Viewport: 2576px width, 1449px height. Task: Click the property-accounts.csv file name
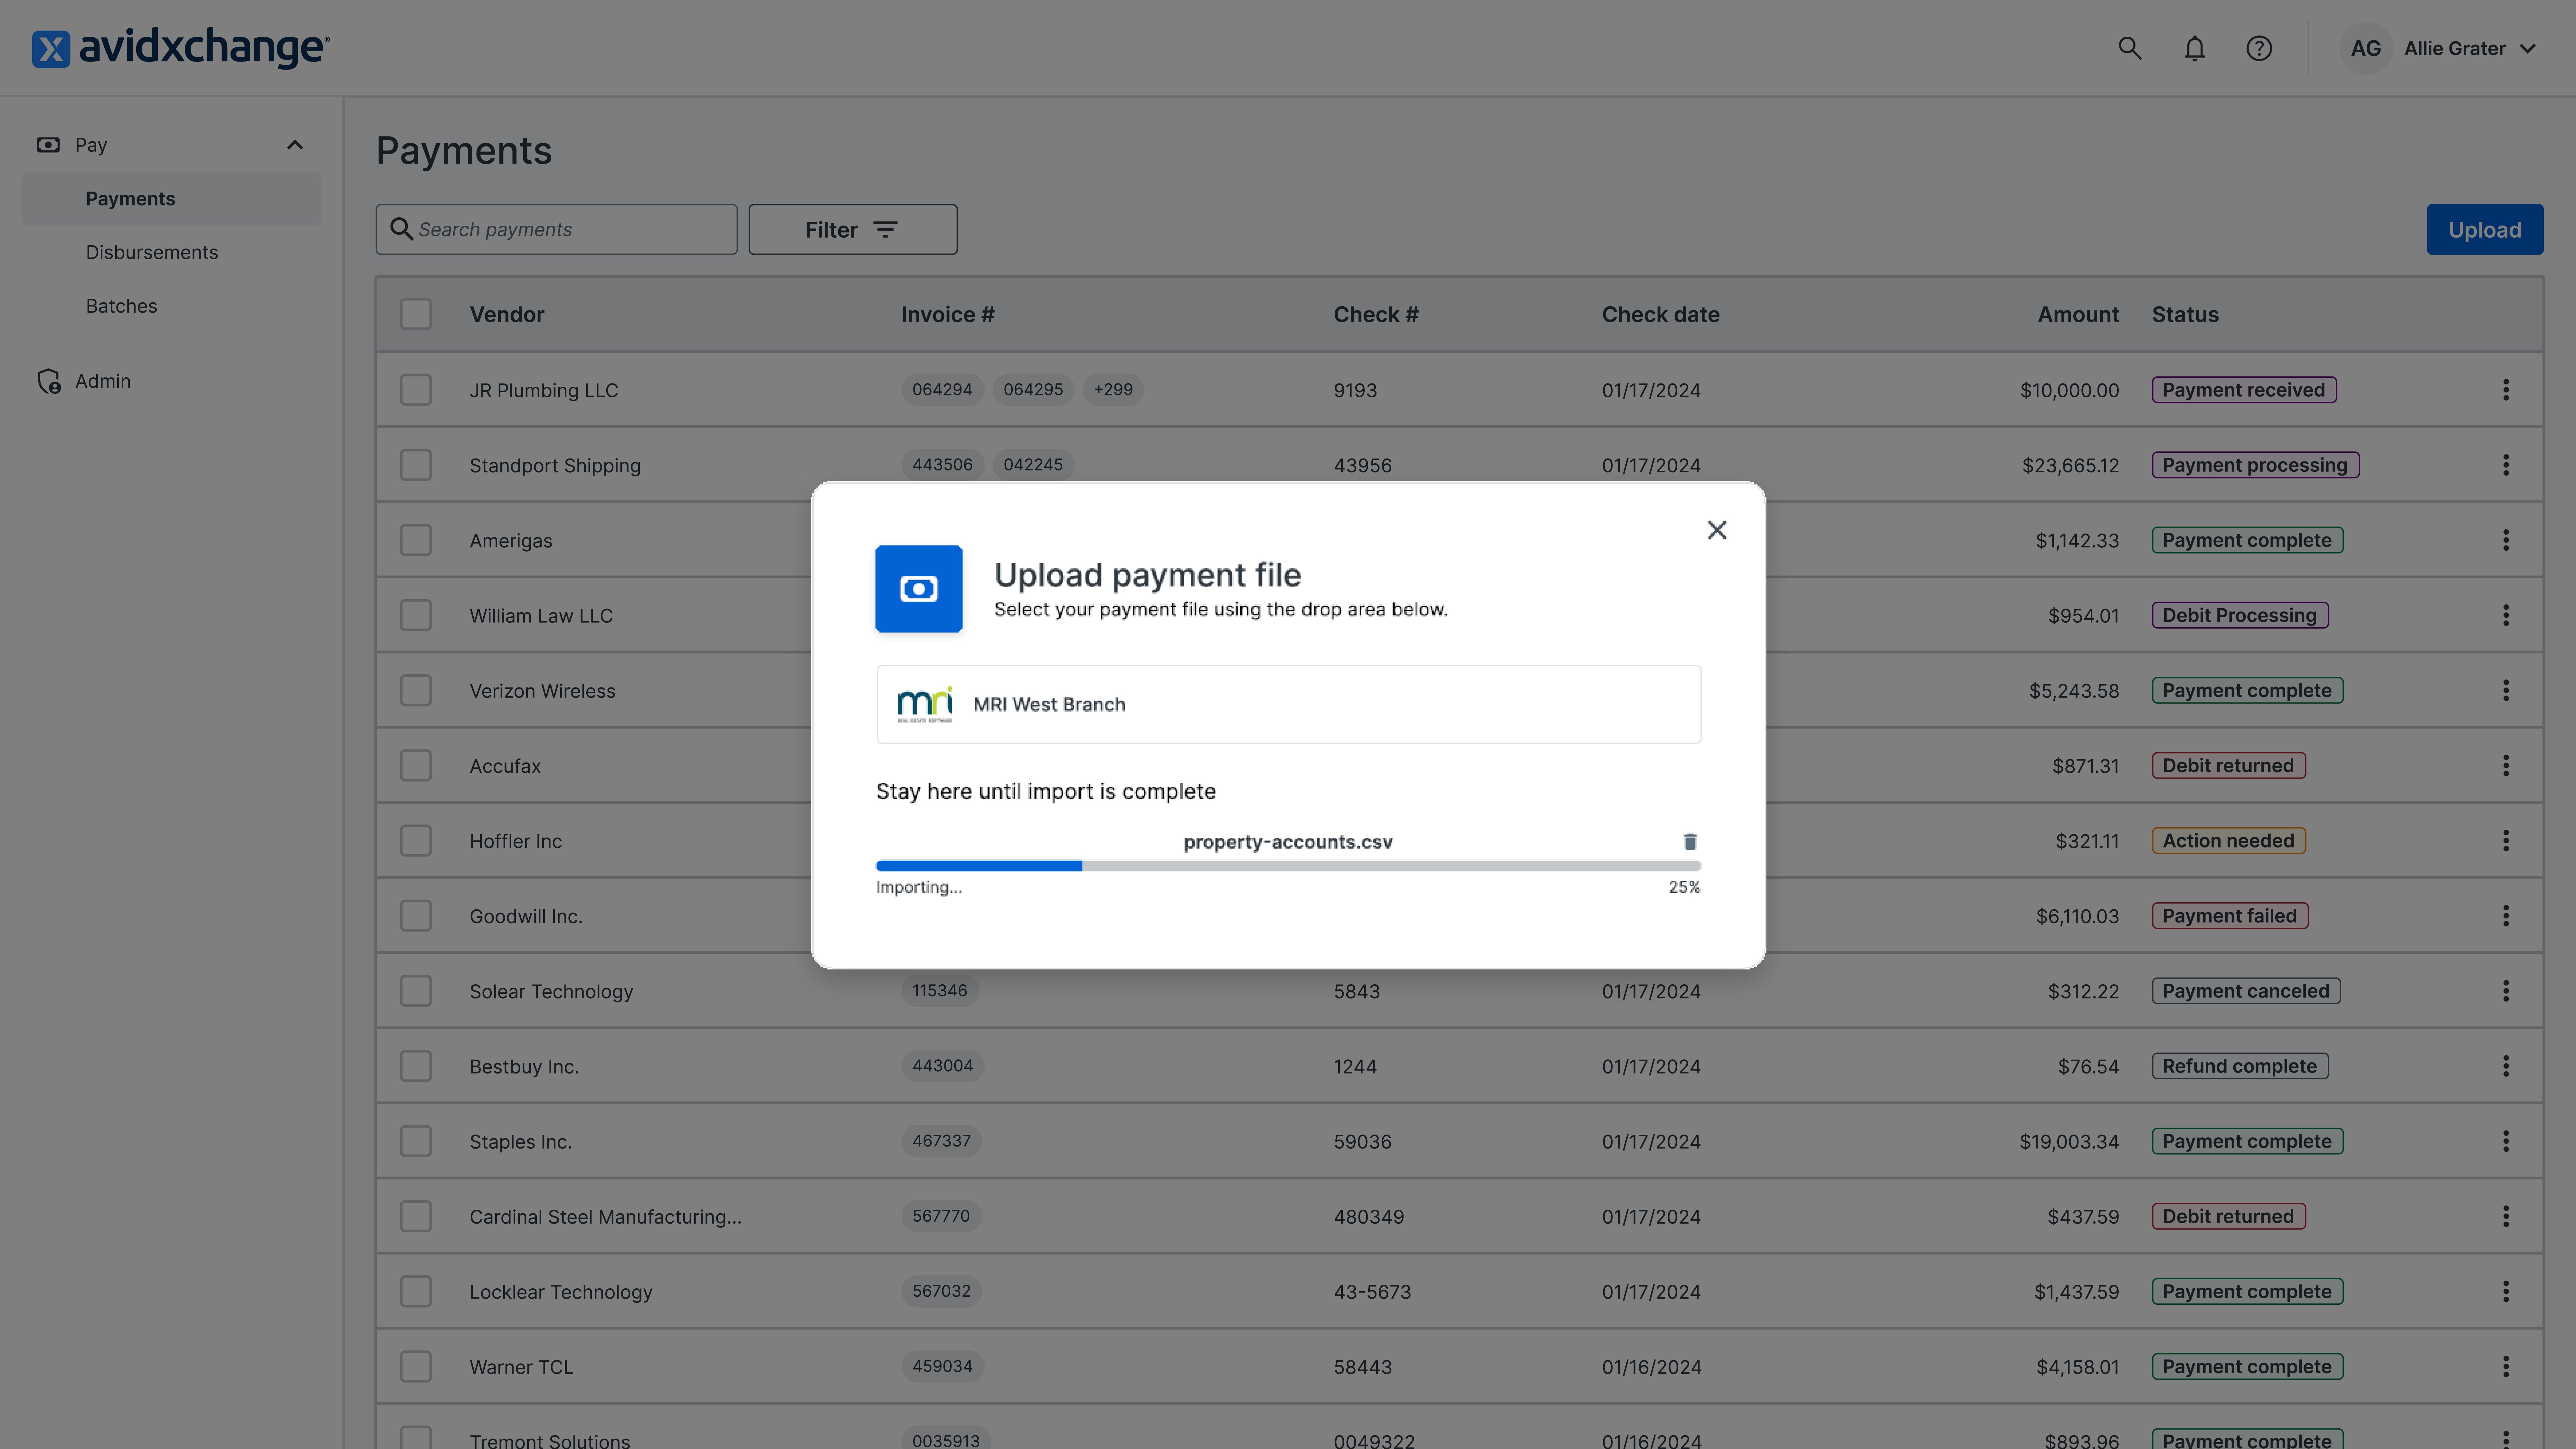[1288, 842]
